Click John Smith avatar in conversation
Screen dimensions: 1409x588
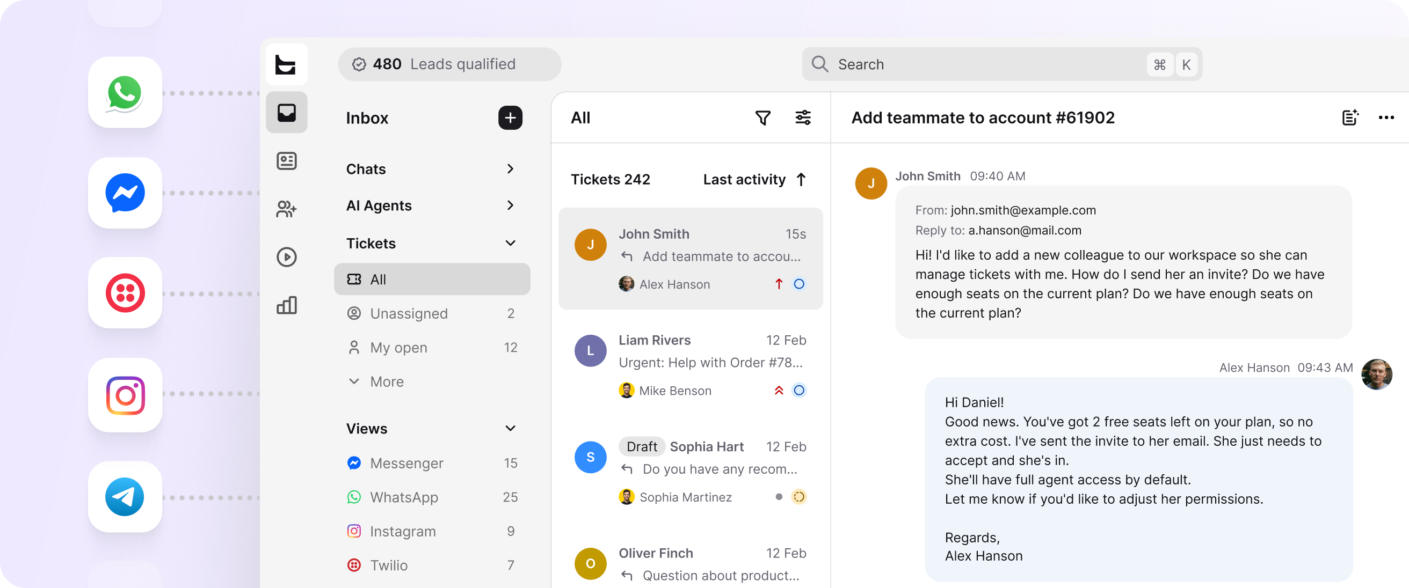pyautogui.click(x=871, y=183)
